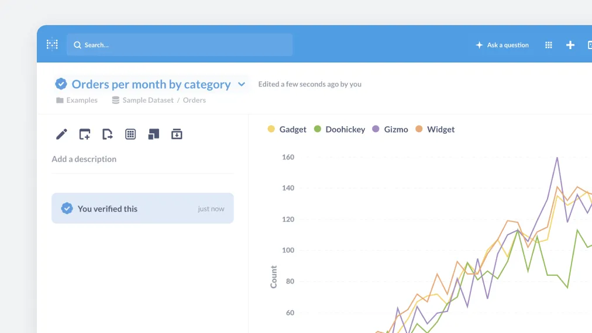
Task: Click the Add a description field
Action: pyautogui.click(x=84, y=159)
